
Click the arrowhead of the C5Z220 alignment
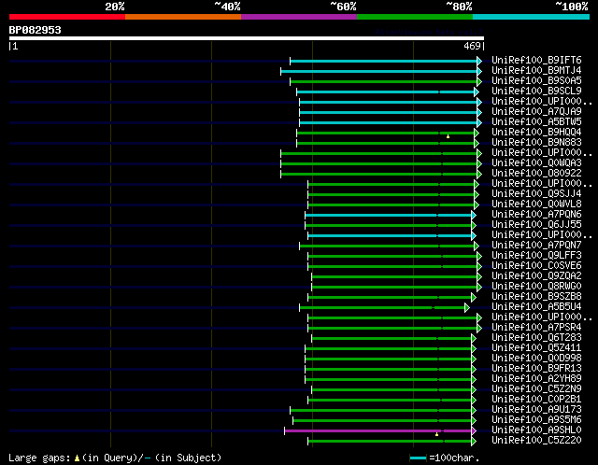pyautogui.click(x=474, y=441)
